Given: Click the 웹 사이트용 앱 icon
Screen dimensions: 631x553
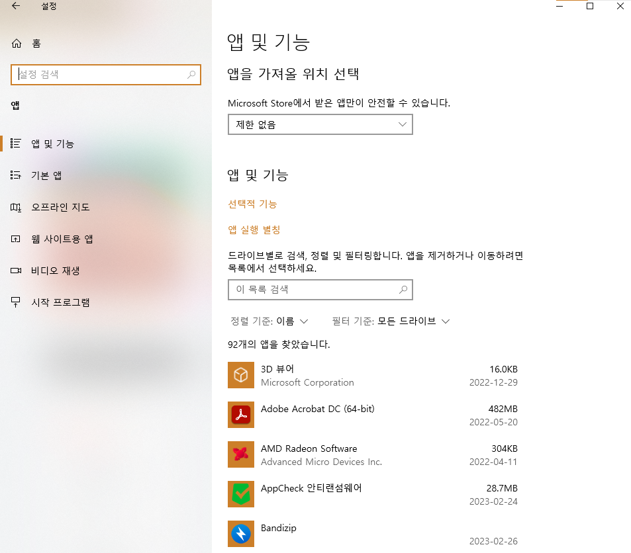Looking at the screenshot, I should [x=16, y=239].
